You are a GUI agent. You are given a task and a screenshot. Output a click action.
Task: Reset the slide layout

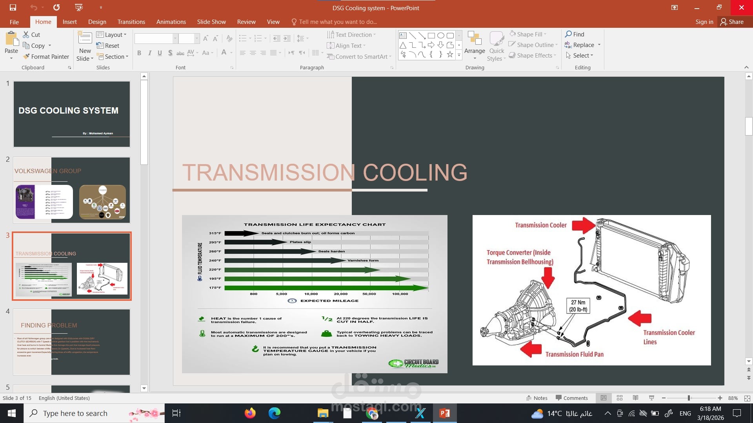tap(108, 45)
